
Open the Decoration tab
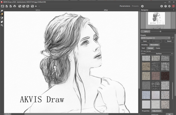click(154, 45)
